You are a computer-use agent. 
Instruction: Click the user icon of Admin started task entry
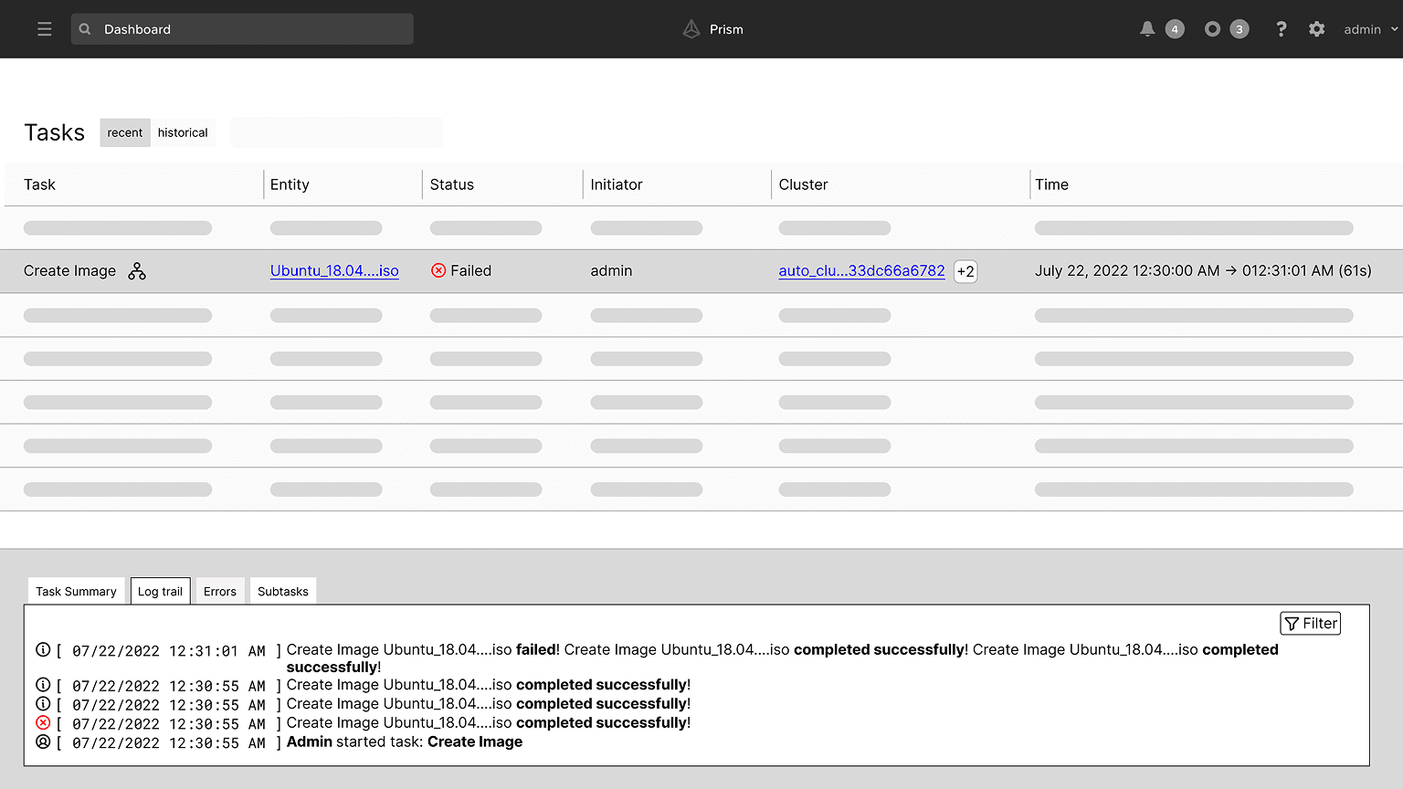click(x=43, y=742)
